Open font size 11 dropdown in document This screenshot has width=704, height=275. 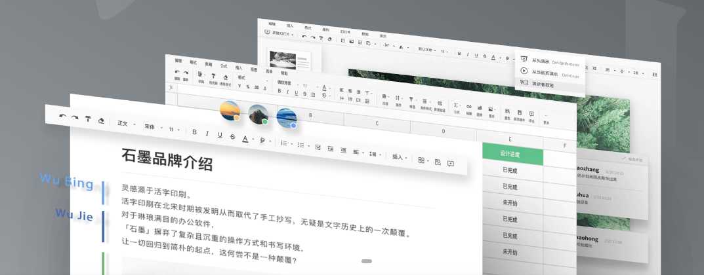[175, 130]
